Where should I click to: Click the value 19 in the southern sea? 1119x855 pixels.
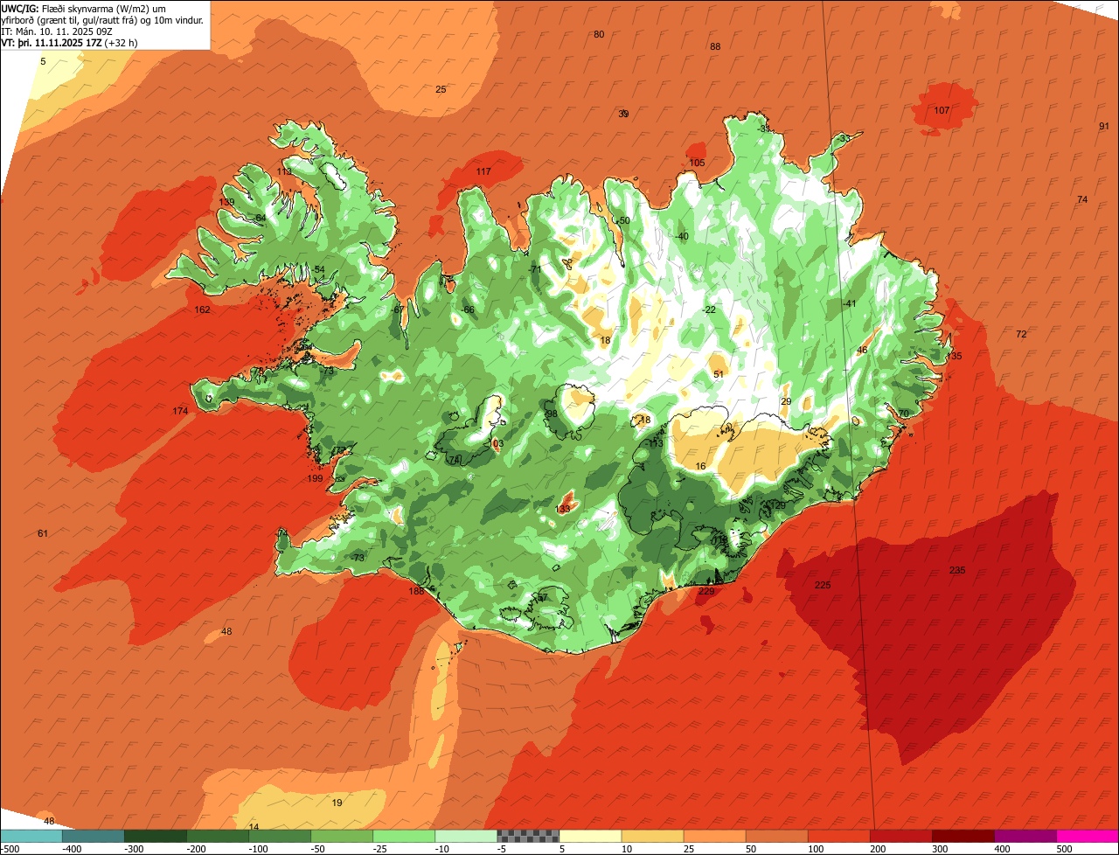[x=337, y=803]
